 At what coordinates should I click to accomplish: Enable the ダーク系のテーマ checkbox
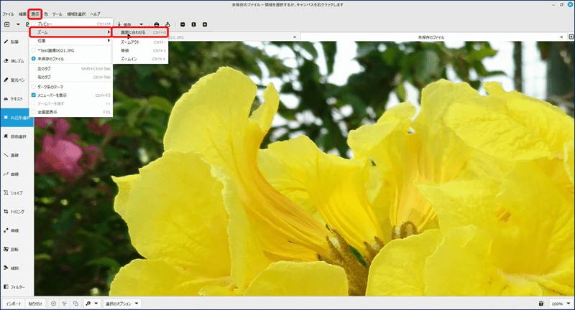pyautogui.click(x=34, y=87)
